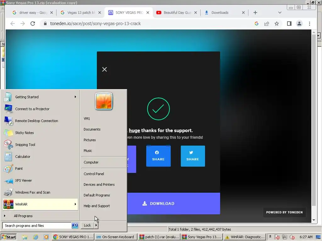This screenshot has height=241, width=322.
Task: Expand the Getting Started submenu arrow
Action: pos(75,97)
